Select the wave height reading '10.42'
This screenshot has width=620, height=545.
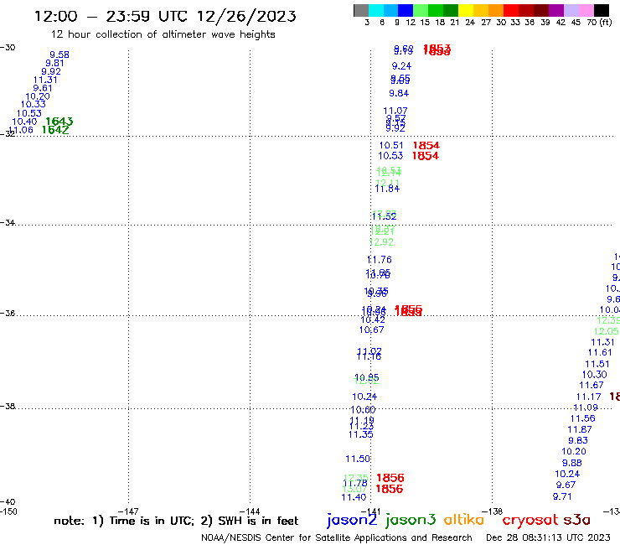373,319
